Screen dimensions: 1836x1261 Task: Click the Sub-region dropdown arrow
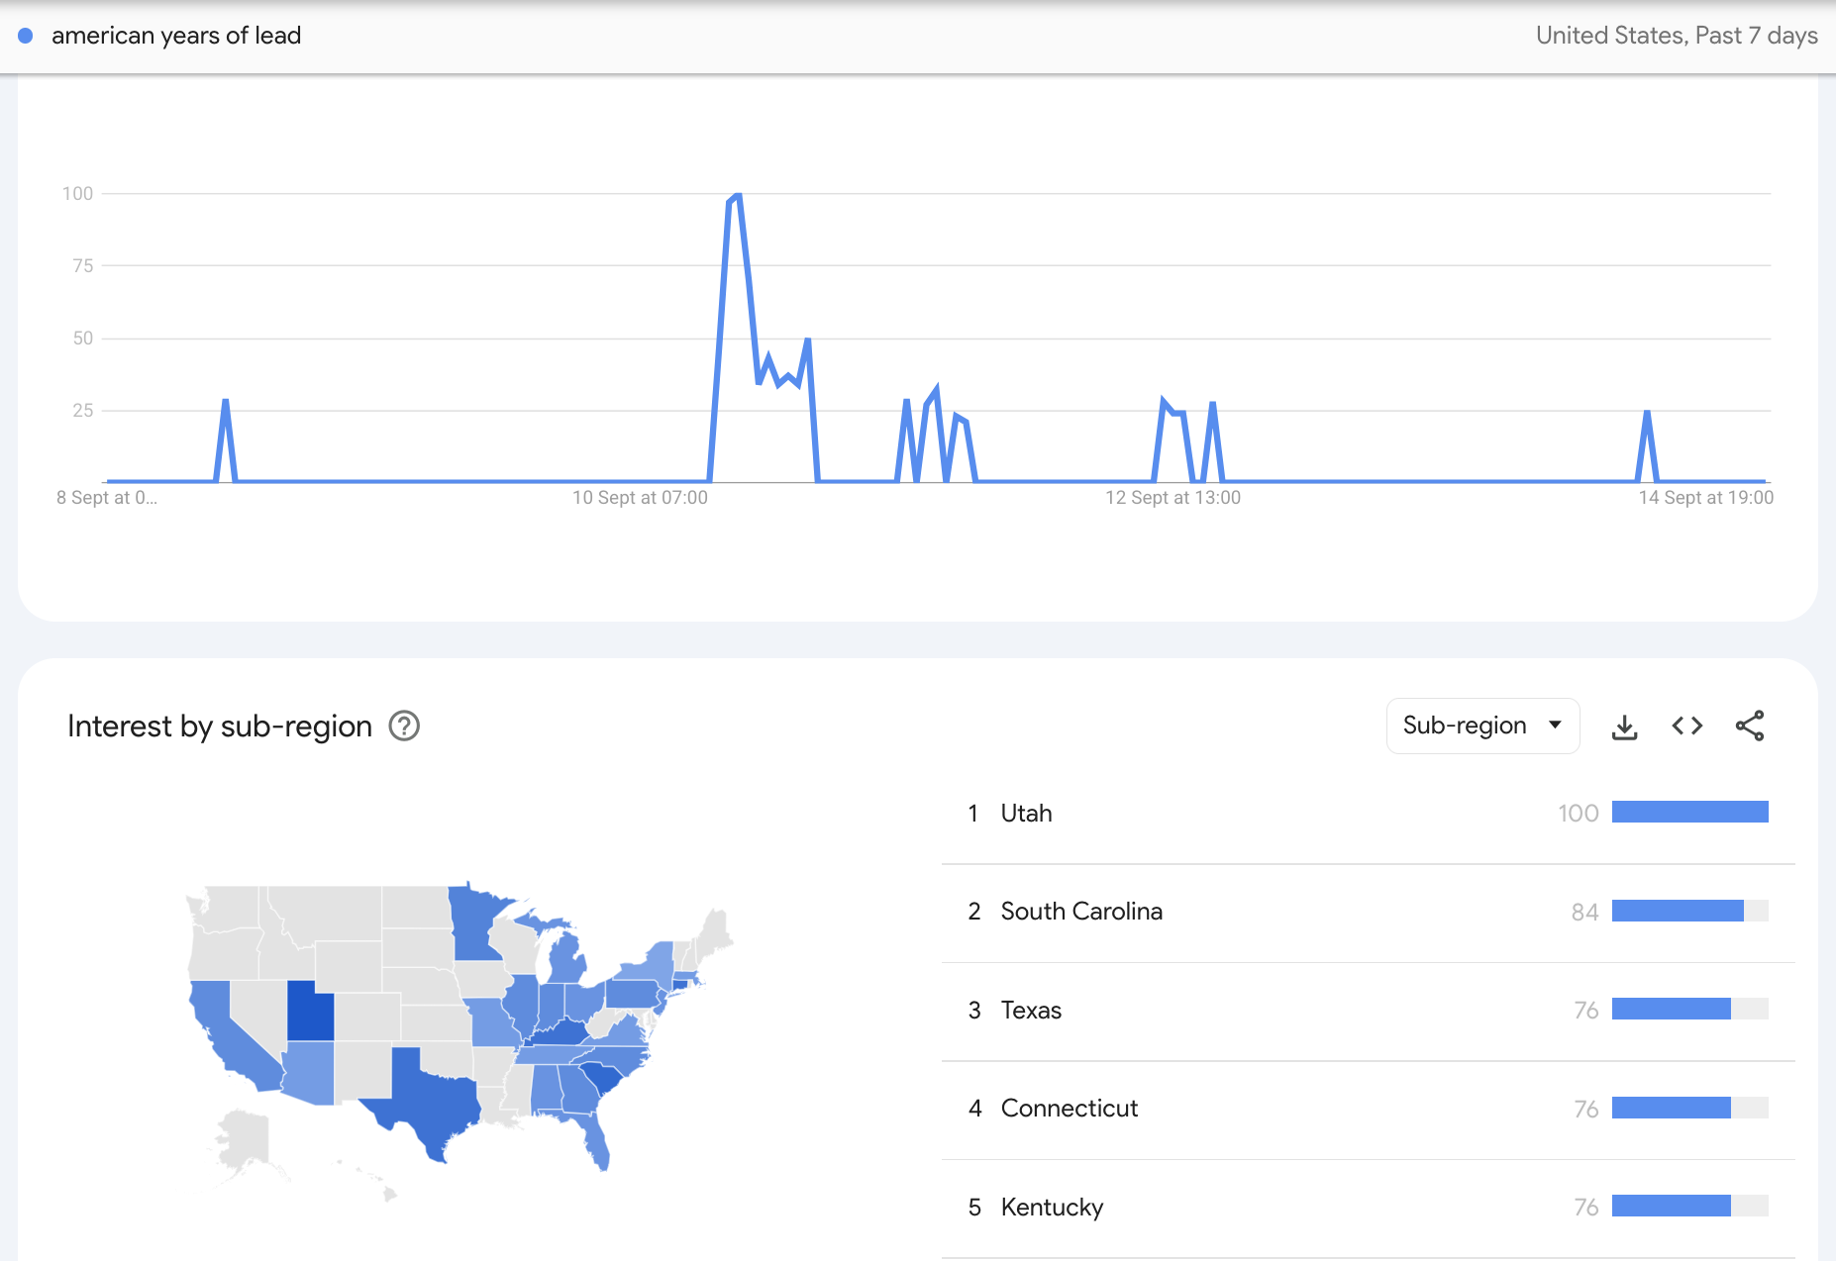point(1555,726)
